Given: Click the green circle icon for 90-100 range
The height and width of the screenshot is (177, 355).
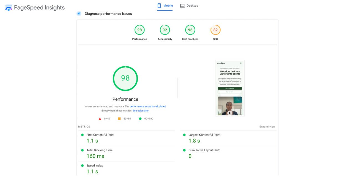Looking at the screenshot, I should [x=140, y=118].
